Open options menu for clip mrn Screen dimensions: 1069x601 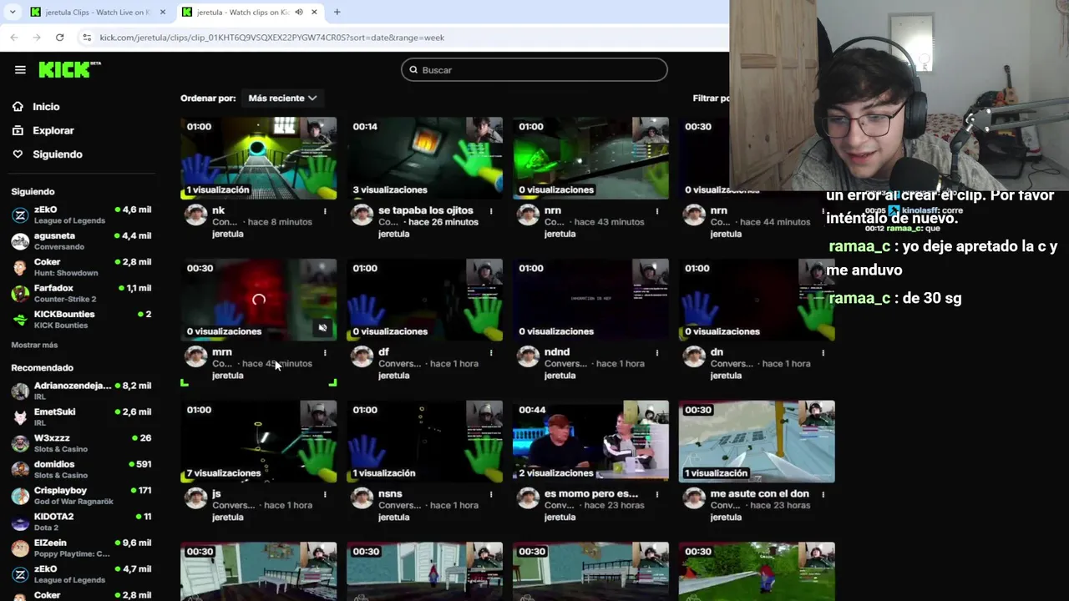[x=325, y=353]
